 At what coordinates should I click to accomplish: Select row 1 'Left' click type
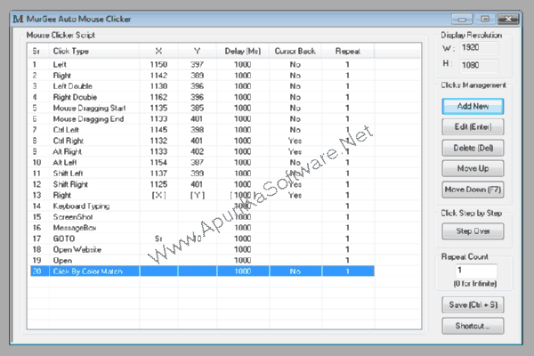[x=202, y=64]
